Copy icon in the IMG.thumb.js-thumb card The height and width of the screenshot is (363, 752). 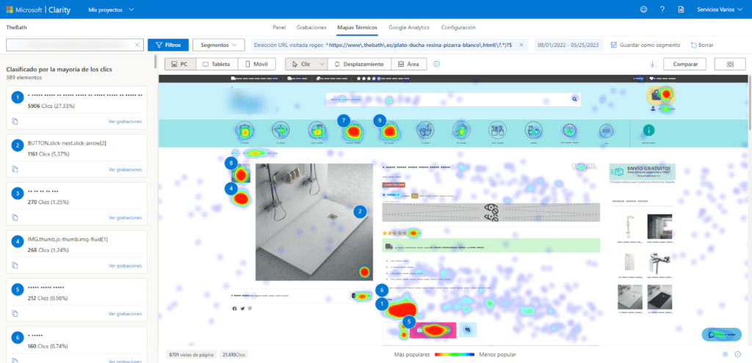[15, 265]
